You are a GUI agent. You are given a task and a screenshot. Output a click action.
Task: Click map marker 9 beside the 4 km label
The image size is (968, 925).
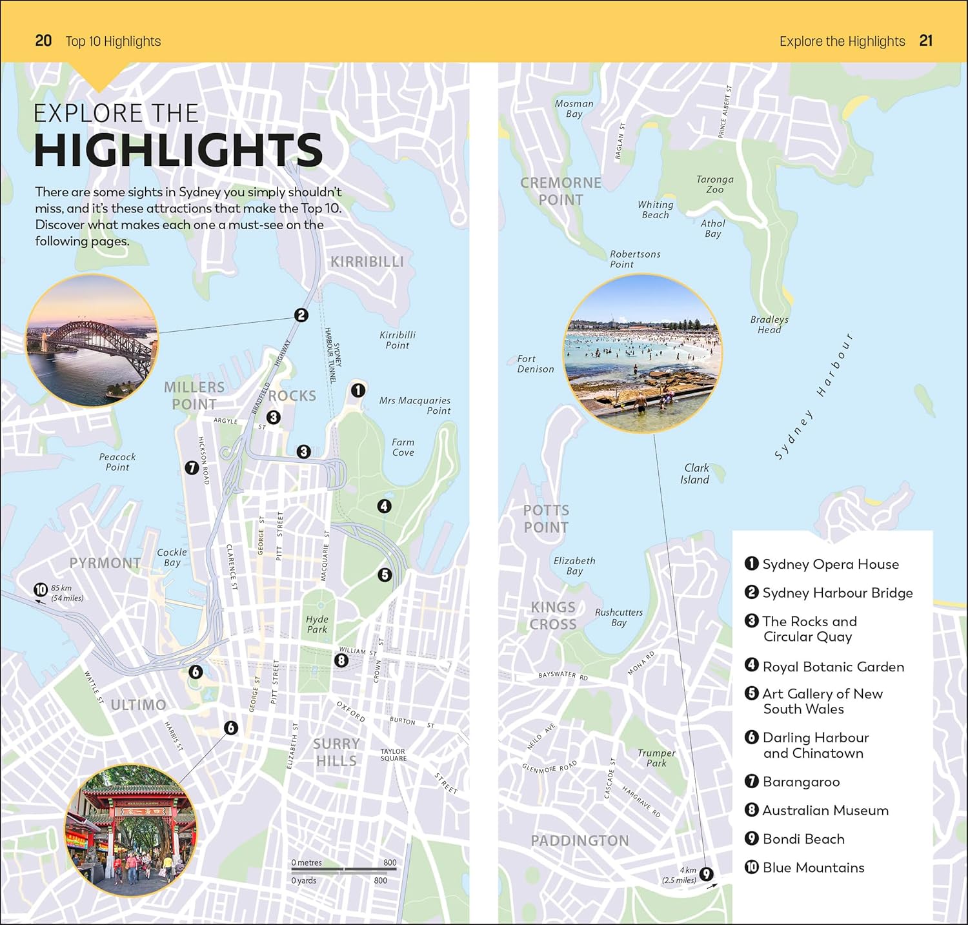(x=707, y=874)
